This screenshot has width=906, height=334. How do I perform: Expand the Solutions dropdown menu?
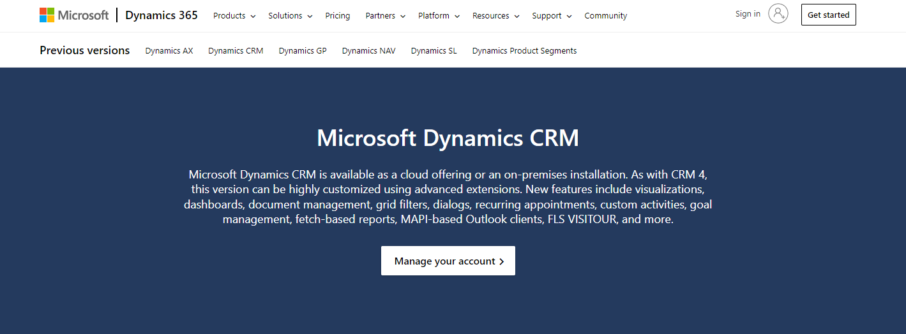coord(291,16)
